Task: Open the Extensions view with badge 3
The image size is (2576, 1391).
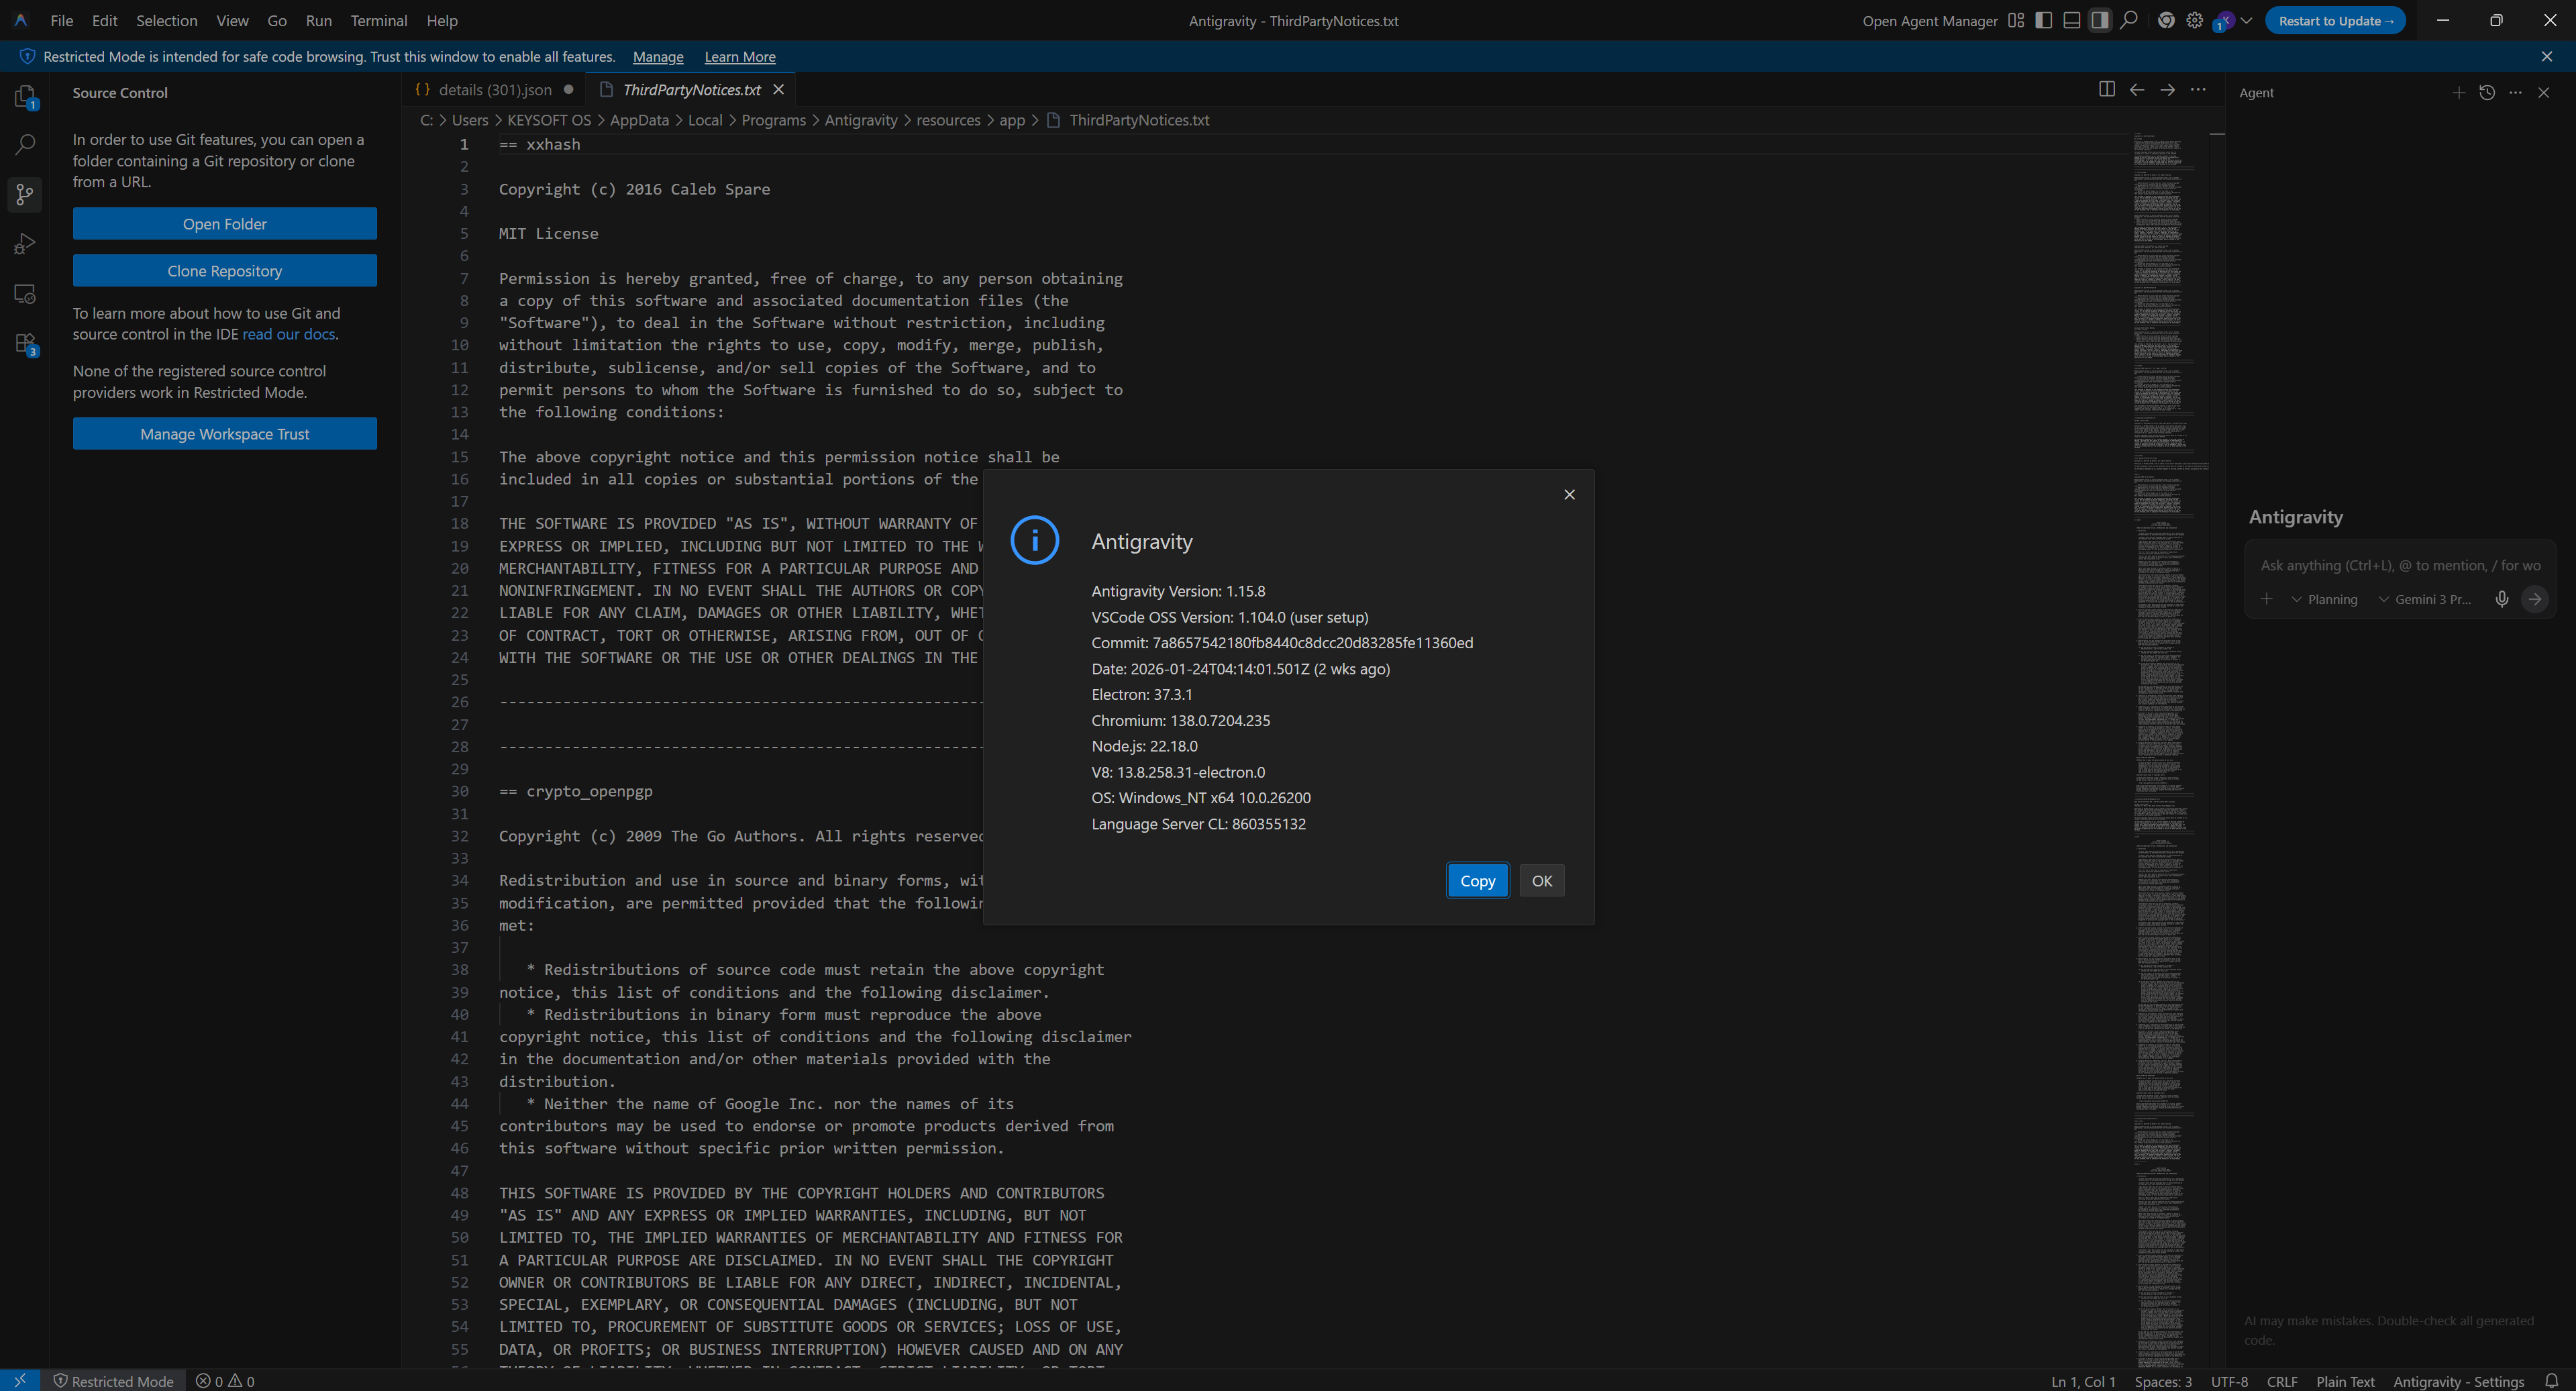Action: 25,344
